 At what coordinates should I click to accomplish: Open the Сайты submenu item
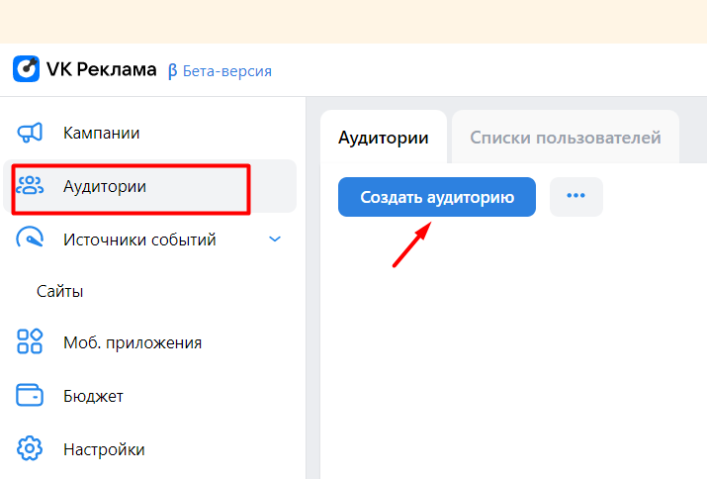60,291
